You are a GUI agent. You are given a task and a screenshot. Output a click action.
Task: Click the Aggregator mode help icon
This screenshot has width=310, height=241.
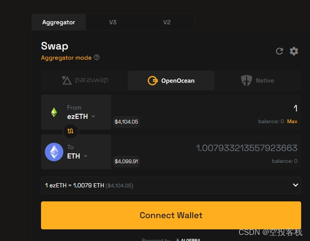click(96, 57)
